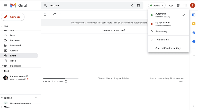The image size is (198, 110).
Task: Compose a new email
Action: click(x=13, y=17)
